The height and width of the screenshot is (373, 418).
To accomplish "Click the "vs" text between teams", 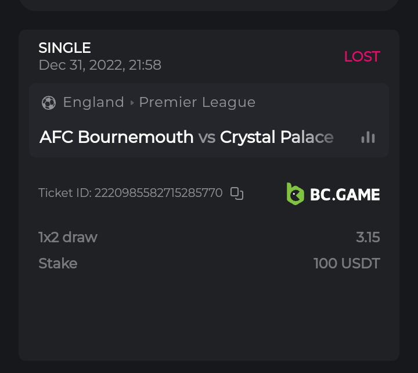I will pyautogui.click(x=207, y=138).
